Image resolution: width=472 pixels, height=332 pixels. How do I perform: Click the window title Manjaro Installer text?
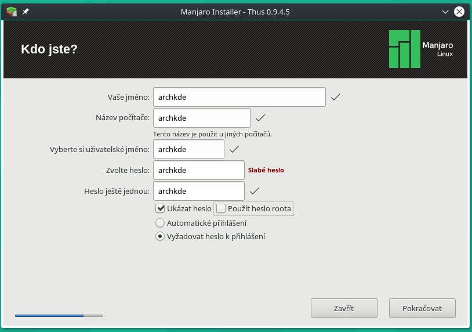235,12
